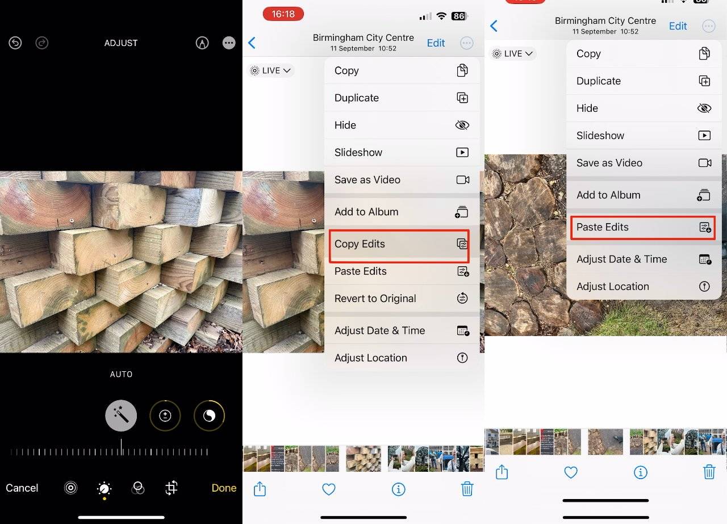727x524 pixels.
Task: Select the Adjust dial icon in the bottom toolbar
Action: point(104,488)
